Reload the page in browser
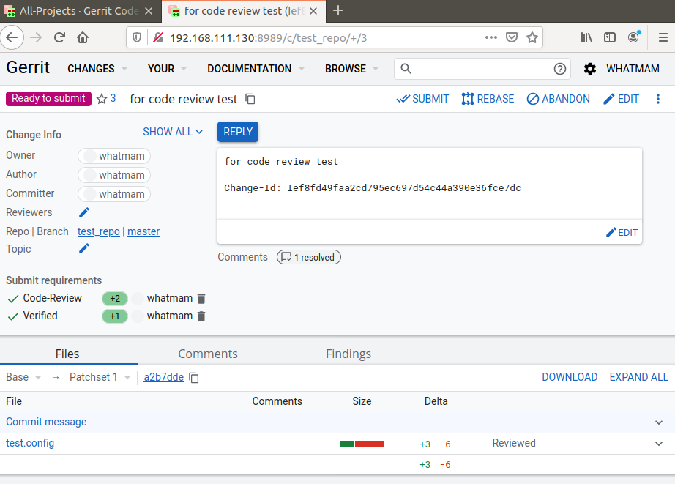This screenshot has height=484, width=675. pos(59,38)
